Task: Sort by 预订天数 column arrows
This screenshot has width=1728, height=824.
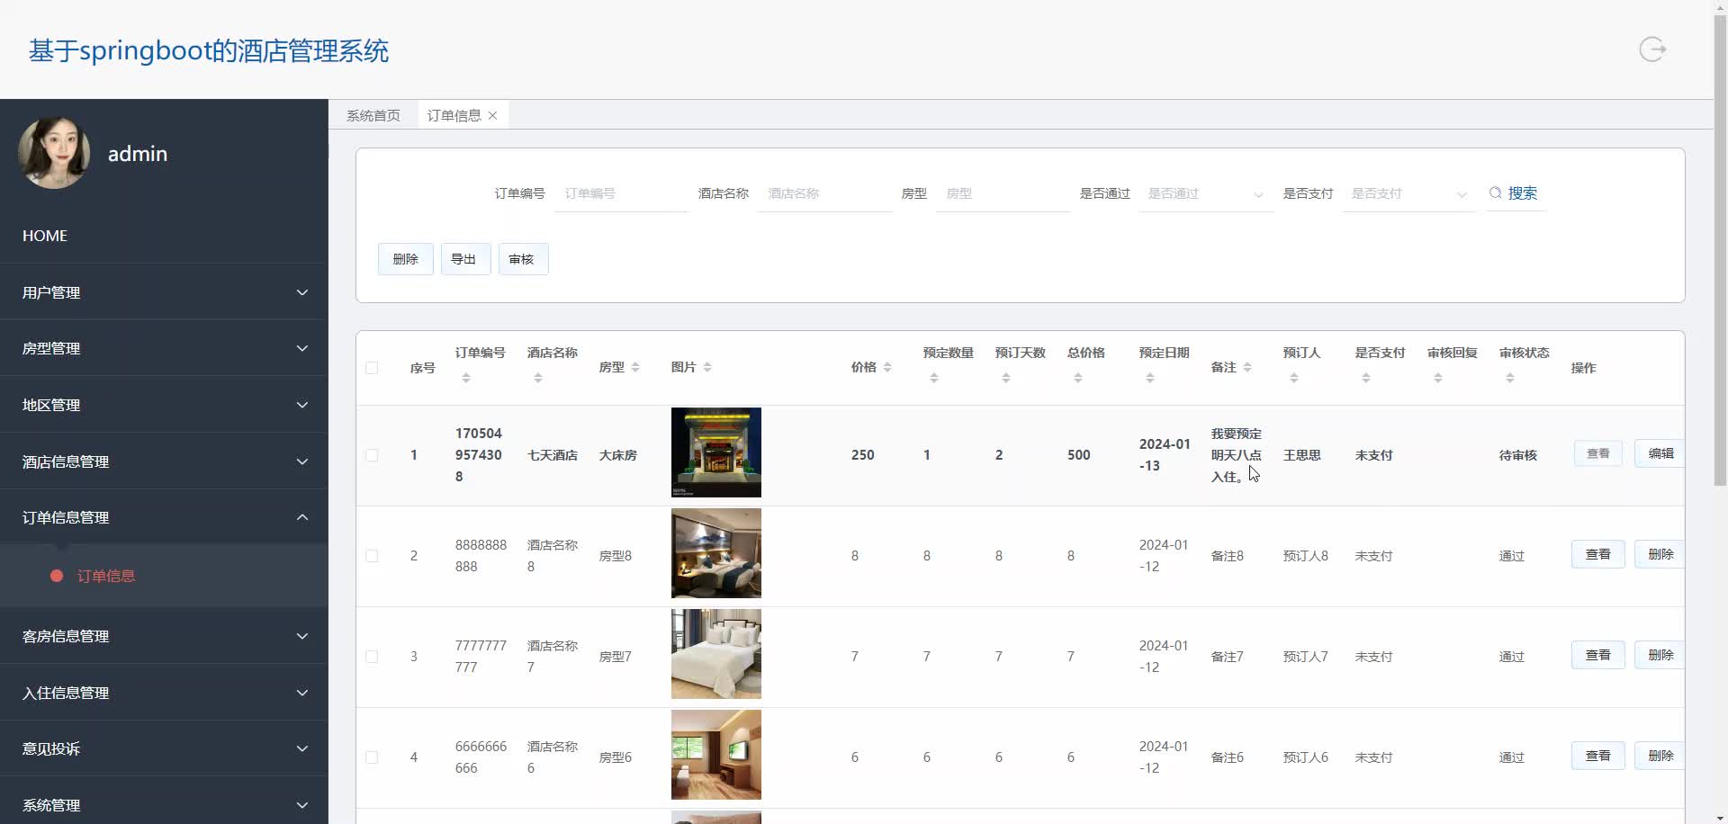Action: 1006,379
